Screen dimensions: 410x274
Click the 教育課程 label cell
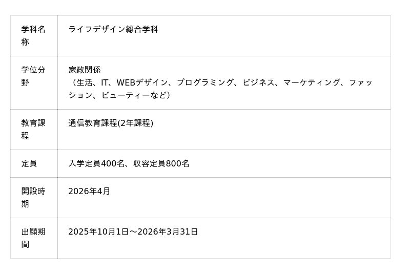coord(33,129)
